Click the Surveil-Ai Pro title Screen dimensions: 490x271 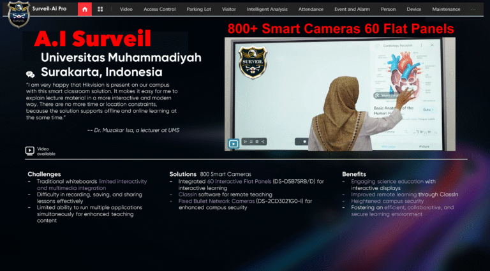49,9
